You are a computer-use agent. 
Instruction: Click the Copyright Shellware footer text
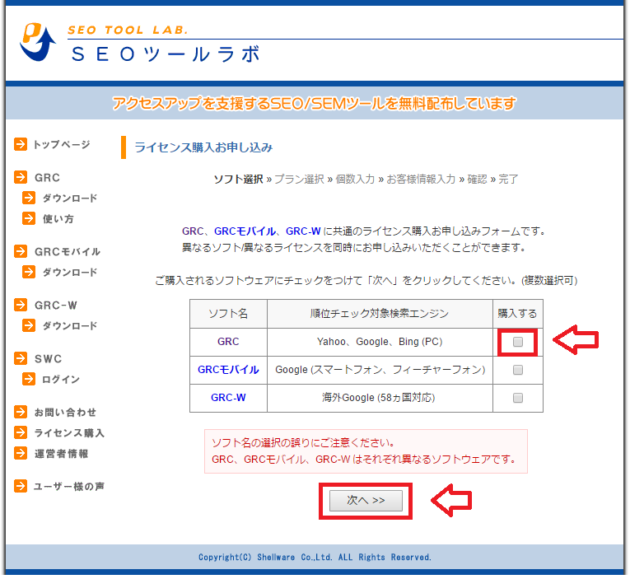[x=315, y=557]
